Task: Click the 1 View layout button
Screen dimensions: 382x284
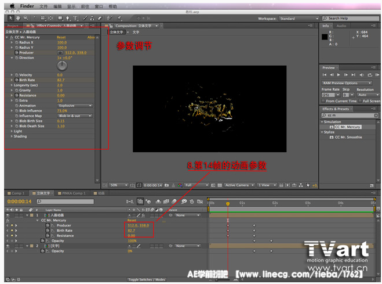Action: coord(267,185)
